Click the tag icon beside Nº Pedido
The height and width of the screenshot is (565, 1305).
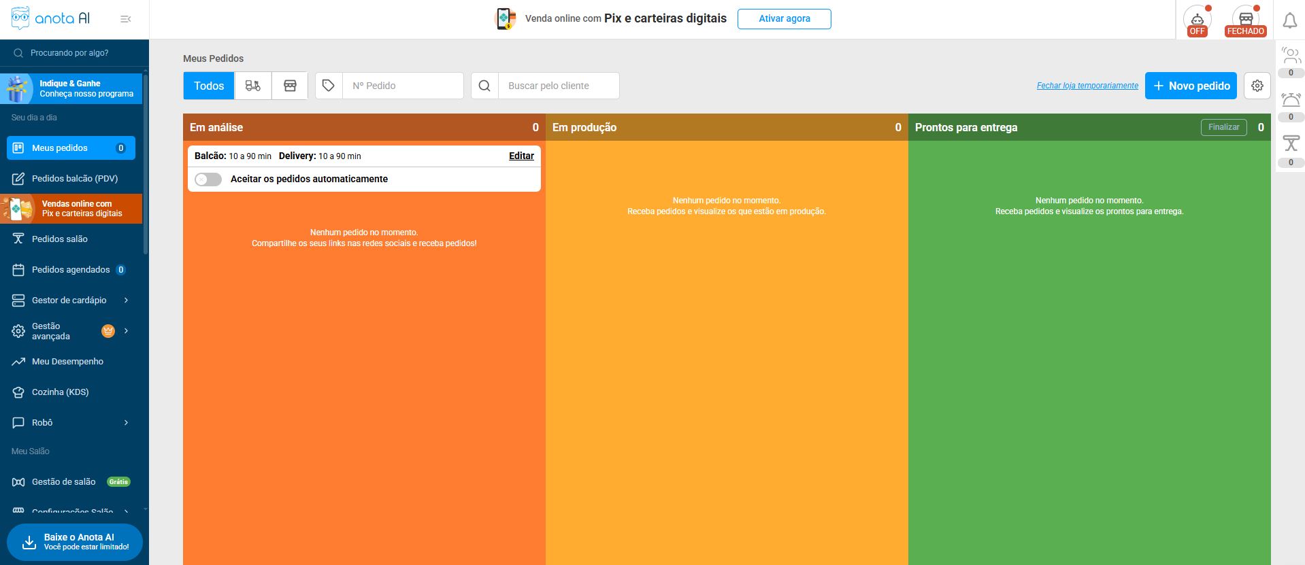click(329, 86)
